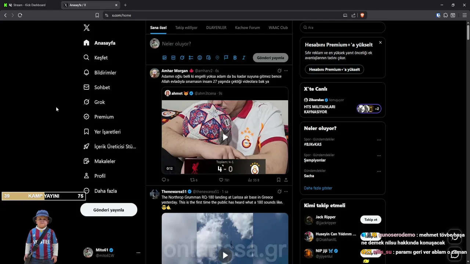Repost the Amhar Morgan post
This screenshot has height=264, width=470.
pyautogui.click(x=194, y=180)
